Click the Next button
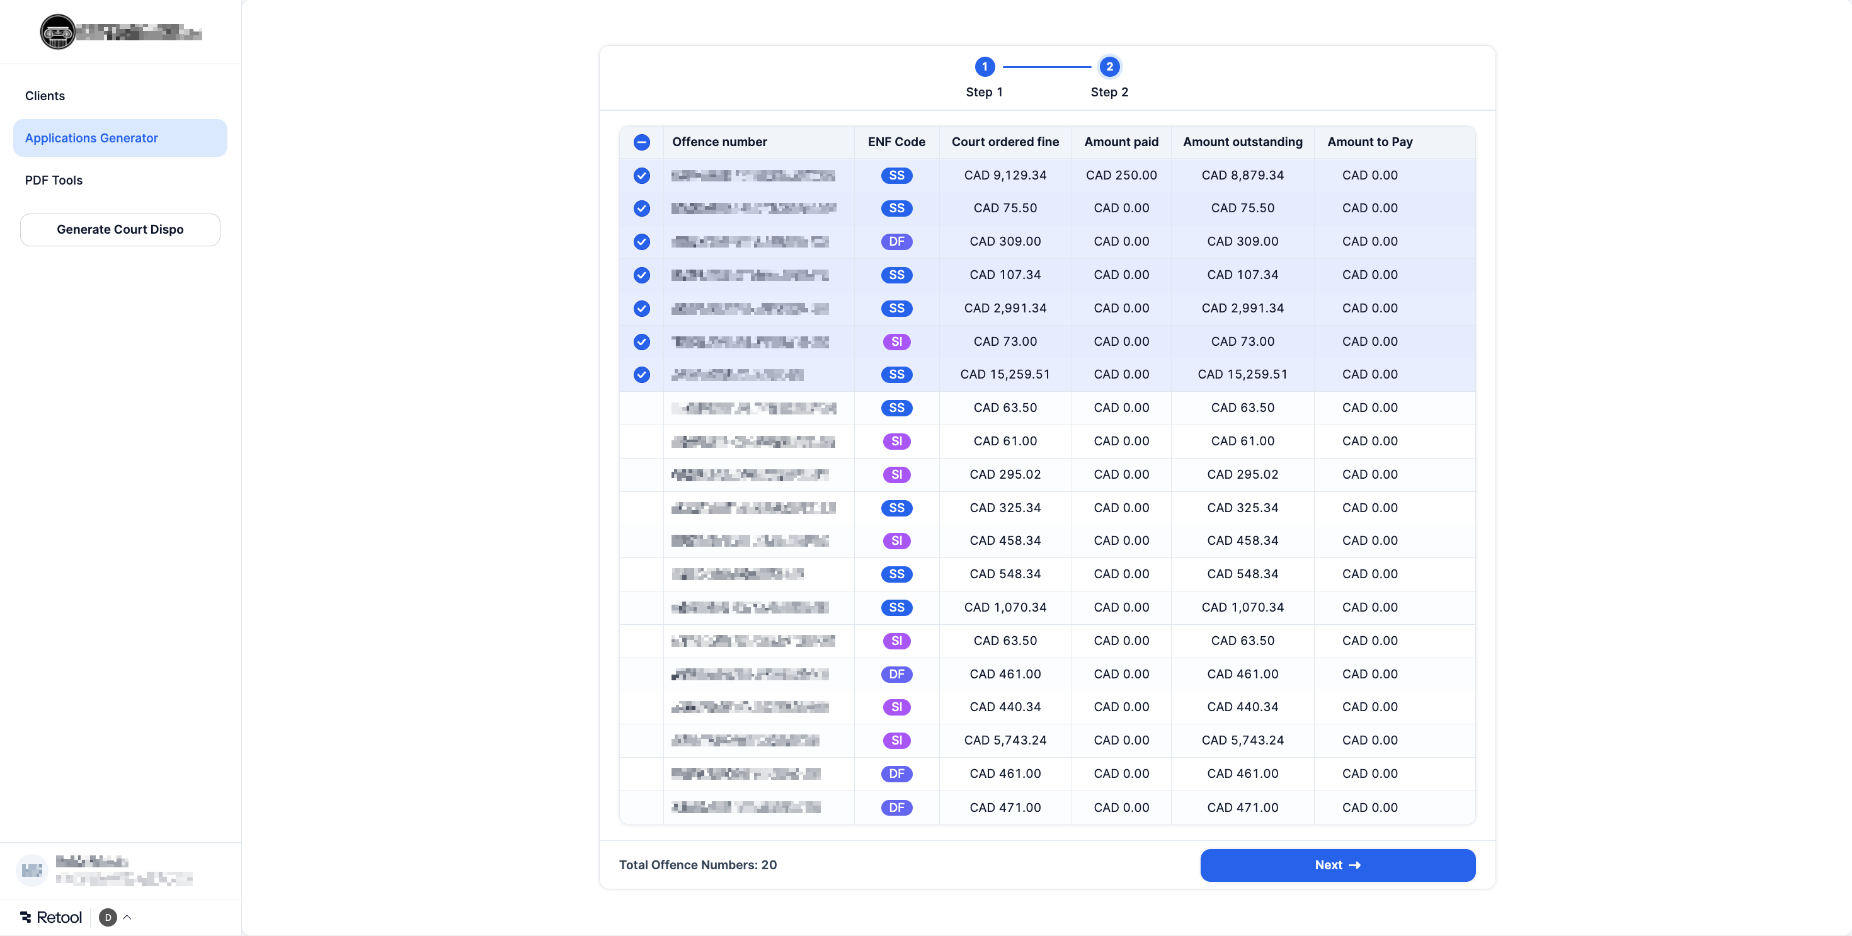This screenshot has width=1852, height=936. 1337,865
